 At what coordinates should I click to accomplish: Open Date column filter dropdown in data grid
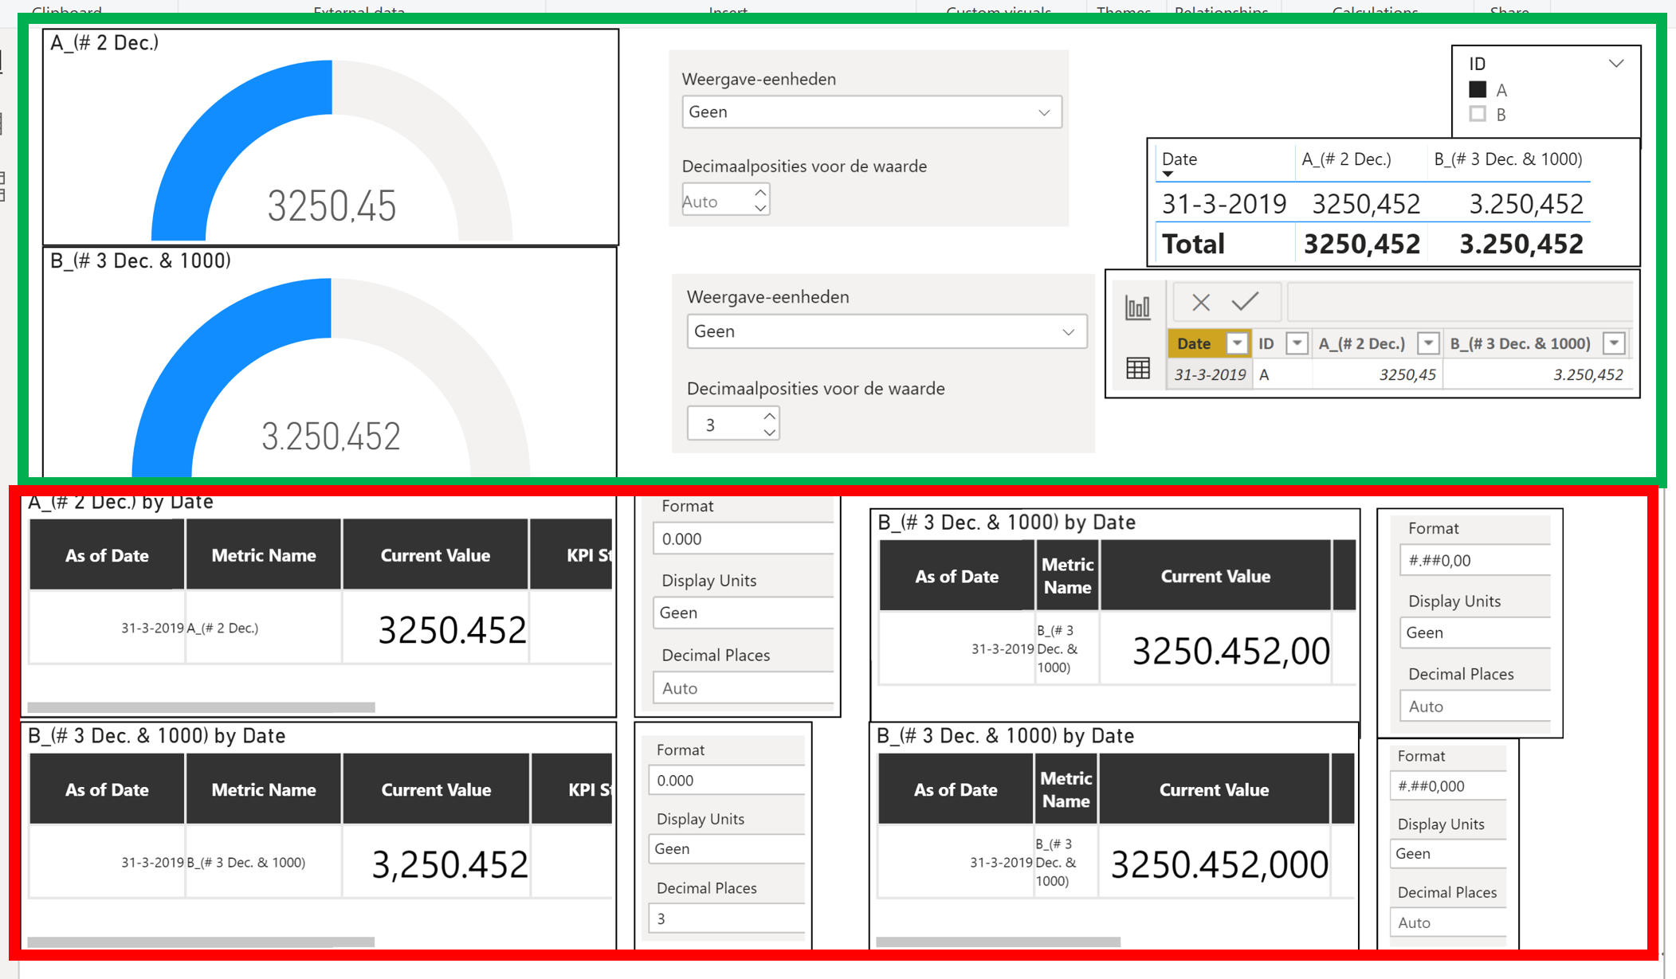[x=1237, y=343]
